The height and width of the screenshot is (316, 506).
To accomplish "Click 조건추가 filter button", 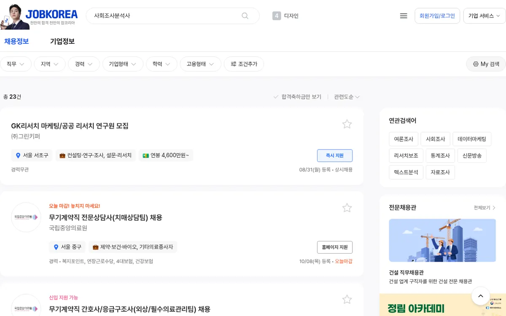I will (244, 64).
